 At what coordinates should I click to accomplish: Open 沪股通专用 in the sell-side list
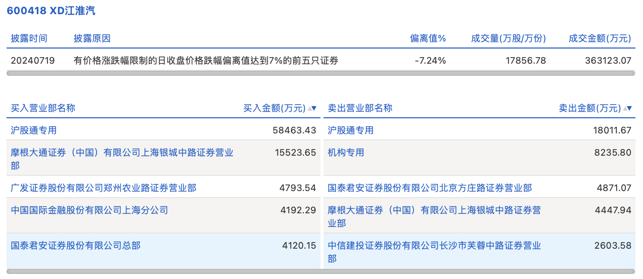pos(351,130)
